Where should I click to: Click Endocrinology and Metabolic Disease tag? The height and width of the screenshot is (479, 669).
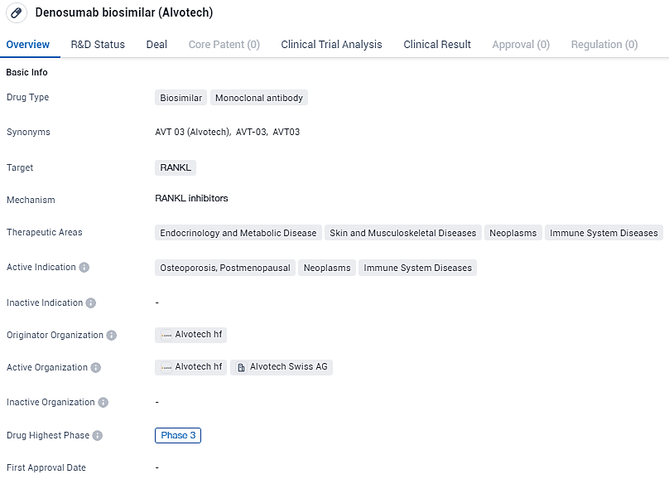(238, 233)
